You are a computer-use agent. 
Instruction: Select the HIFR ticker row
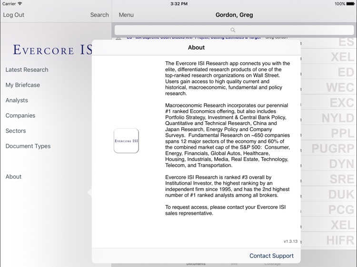(329, 240)
